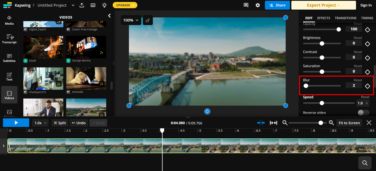The width and height of the screenshot is (376, 171).
Task: Open the settings gear icon
Action: coord(258,5)
